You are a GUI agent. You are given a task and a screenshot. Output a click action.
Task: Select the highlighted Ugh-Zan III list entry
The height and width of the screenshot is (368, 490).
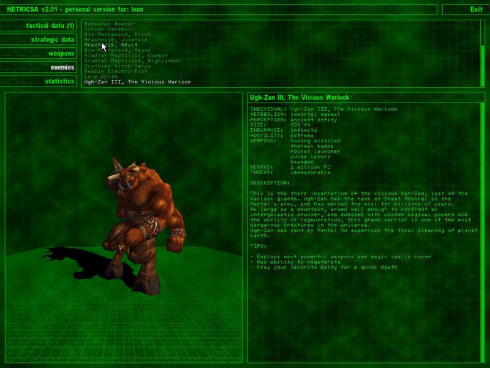(x=137, y=82)
